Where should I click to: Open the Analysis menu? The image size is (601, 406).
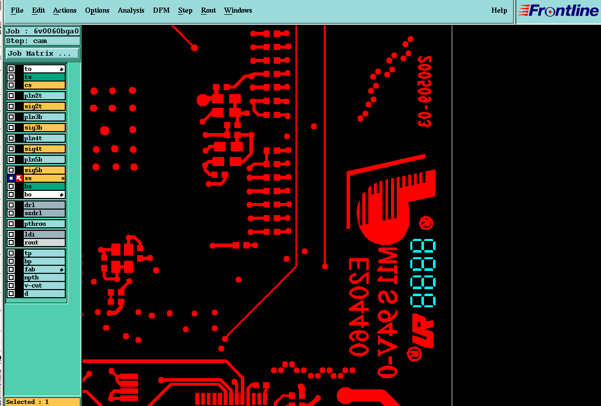click(x=131, y=10)
